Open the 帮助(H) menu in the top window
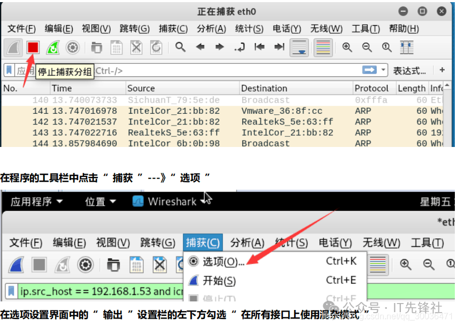The image size is (457, 326). 404,29
